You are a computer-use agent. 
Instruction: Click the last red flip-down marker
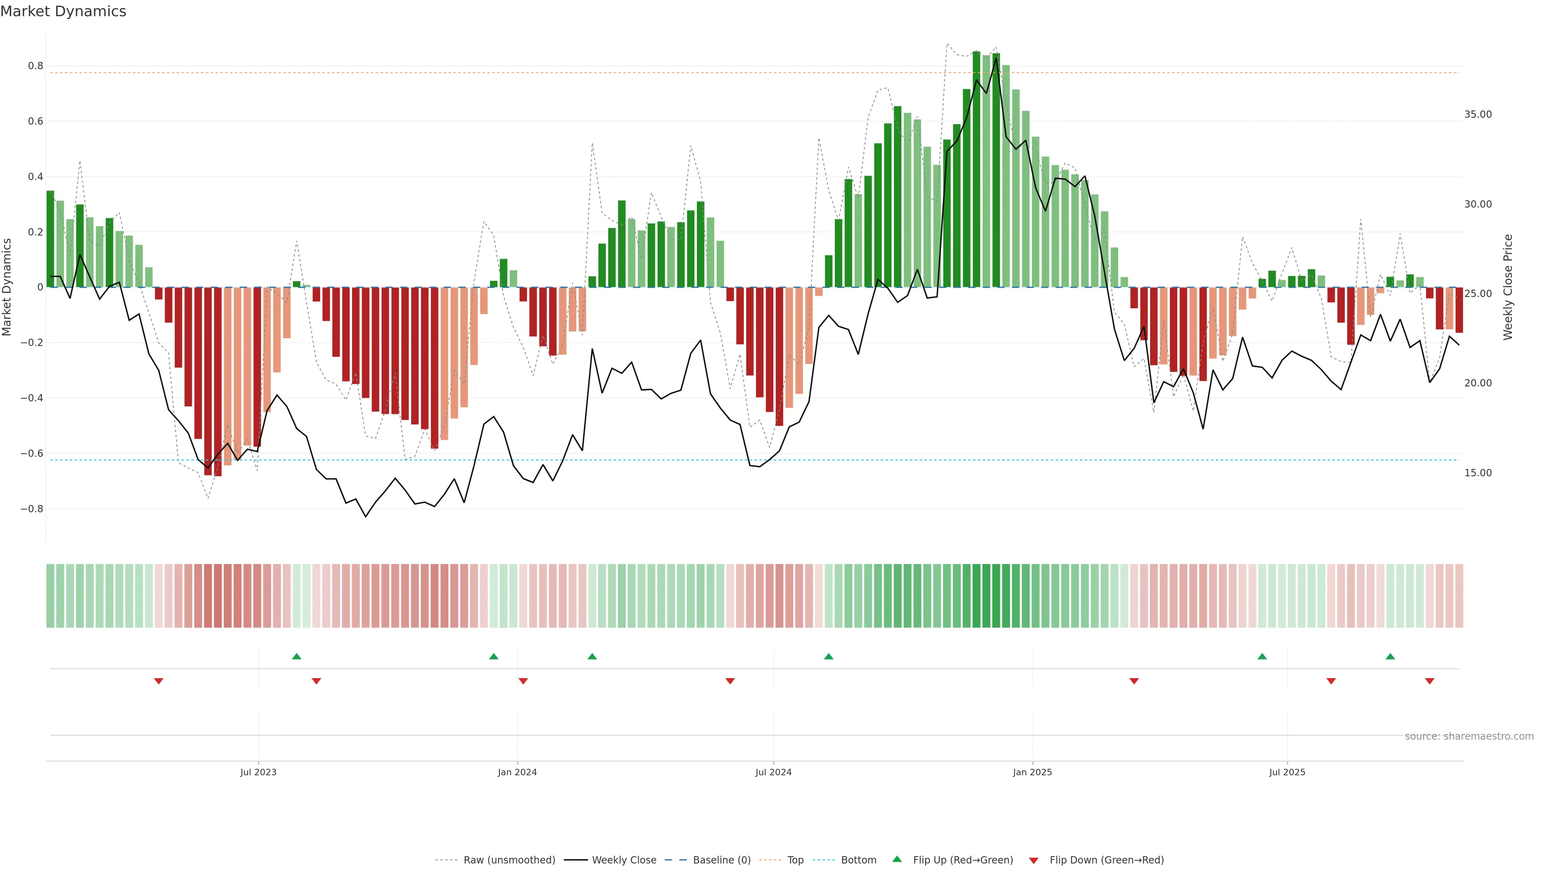pos(1429,681)
